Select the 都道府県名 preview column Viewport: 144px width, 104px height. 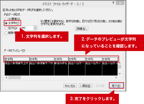(61, 66)
